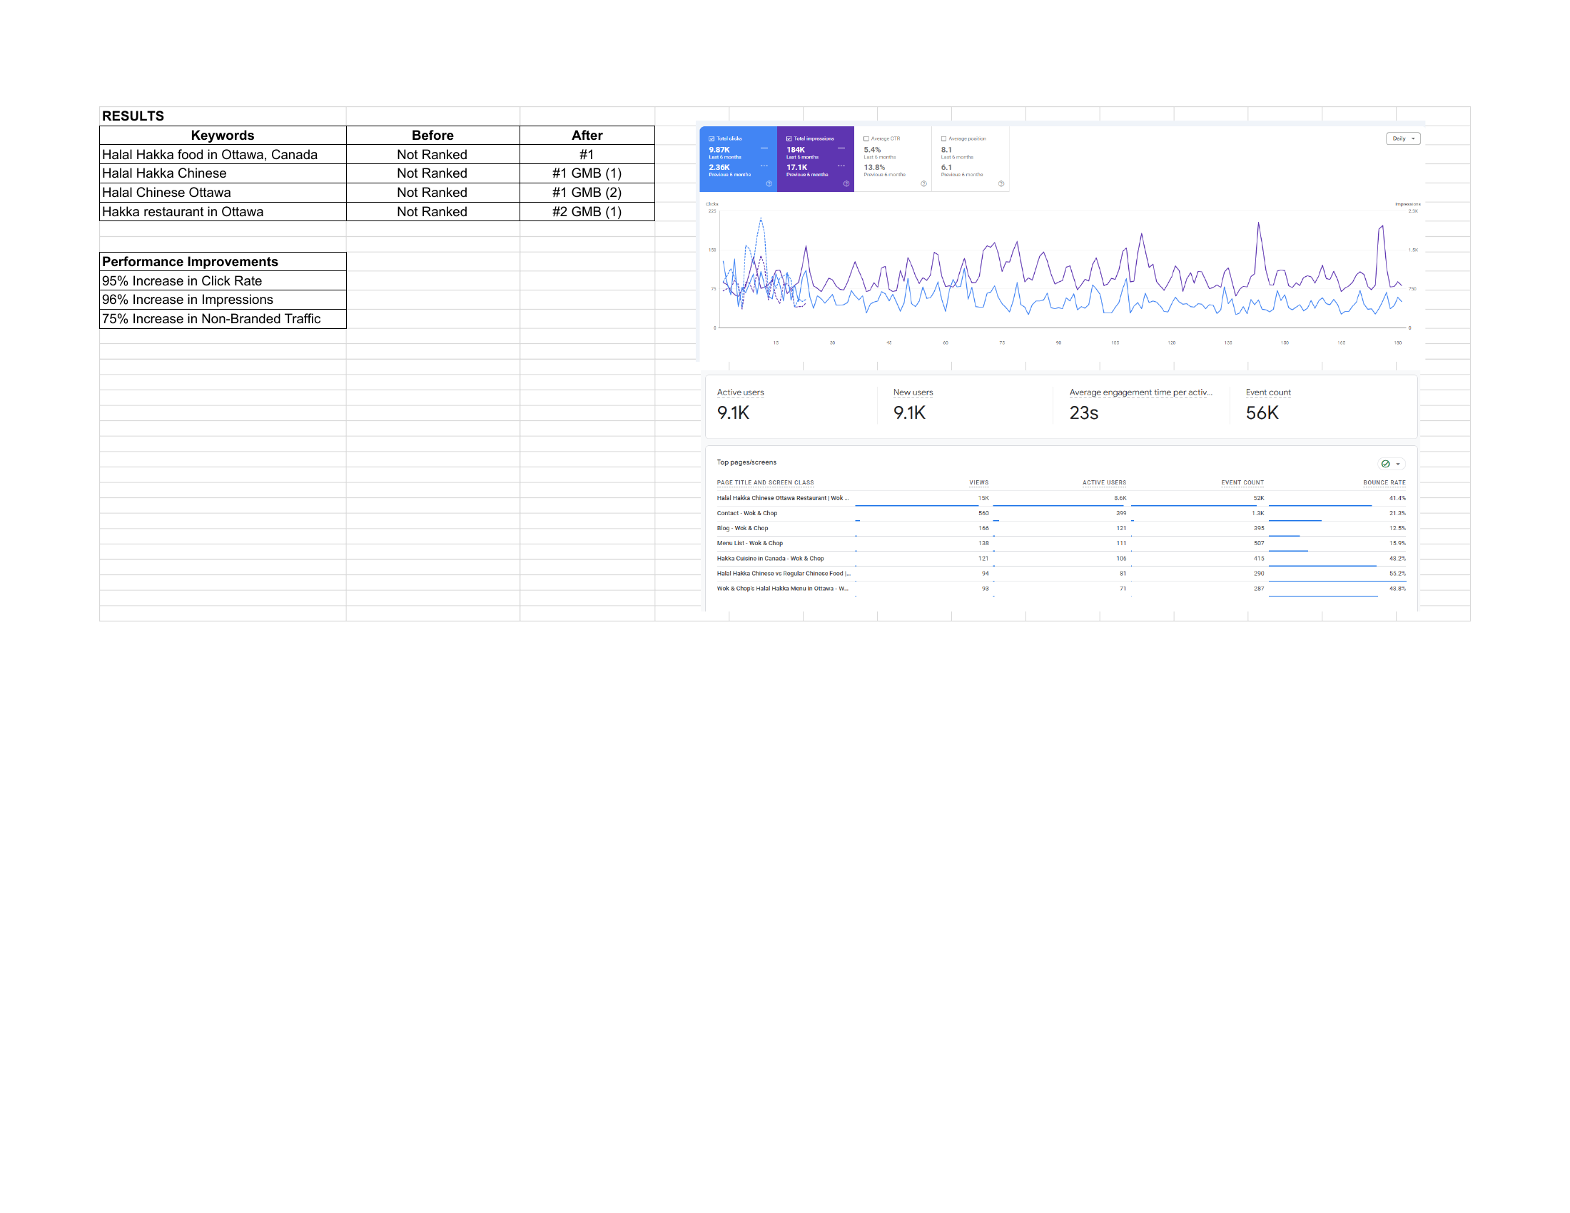Select 'Hakka restaurant in Ottawa' cell
The image size is (1570, 1213).
(x=223, y=212)
